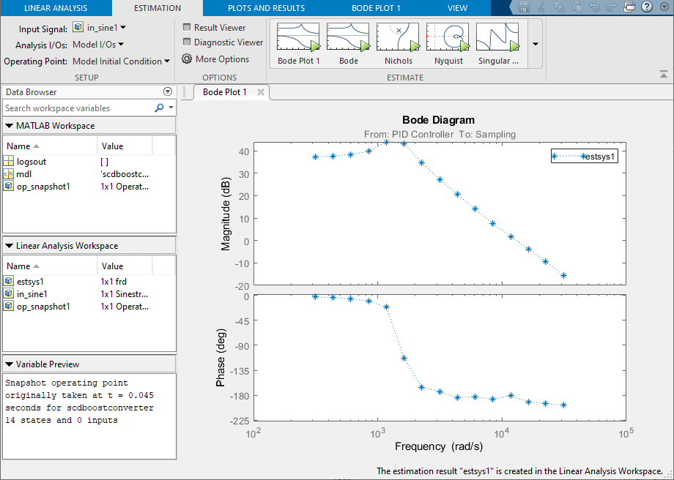Click the Frequency (rad/s) axis label
This screenshot has height=480, width=674.
click(x=439, y=446)
